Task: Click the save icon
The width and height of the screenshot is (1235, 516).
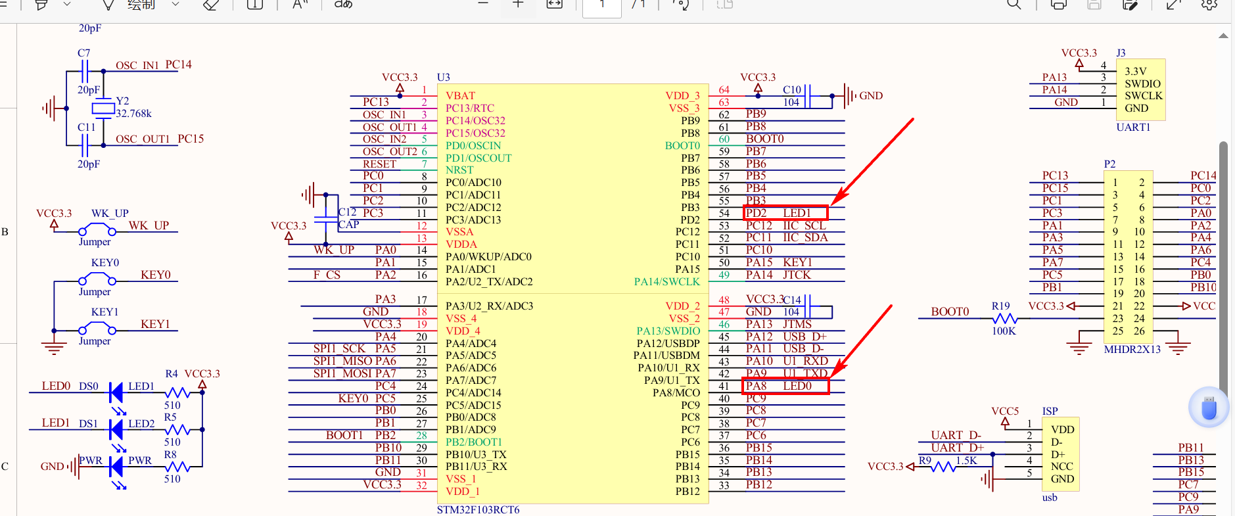Action: pos(1094,4)
